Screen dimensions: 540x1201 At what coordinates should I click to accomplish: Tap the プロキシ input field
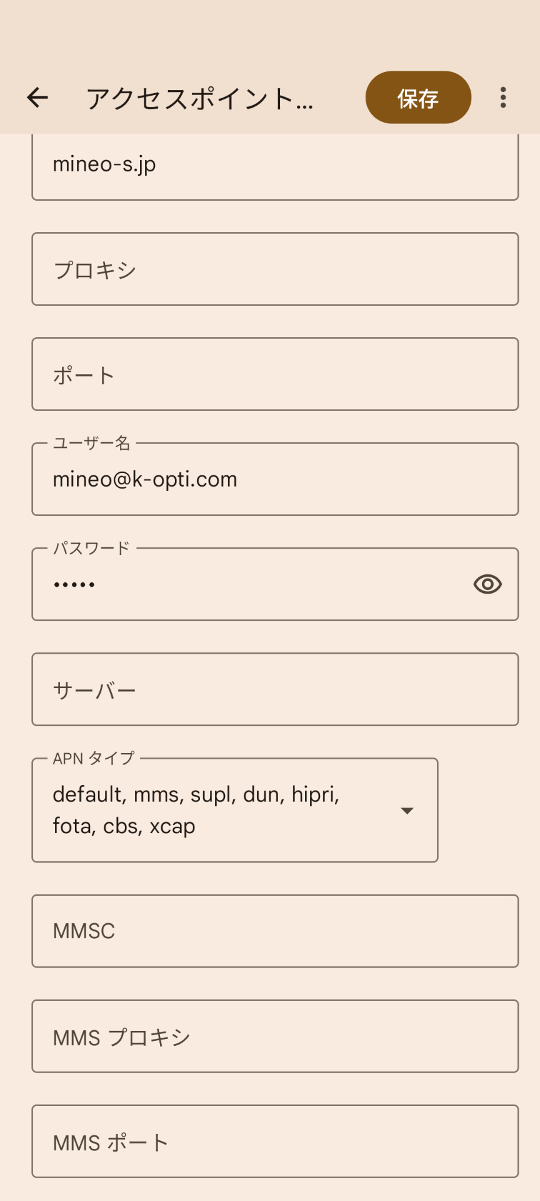[275, 270]
